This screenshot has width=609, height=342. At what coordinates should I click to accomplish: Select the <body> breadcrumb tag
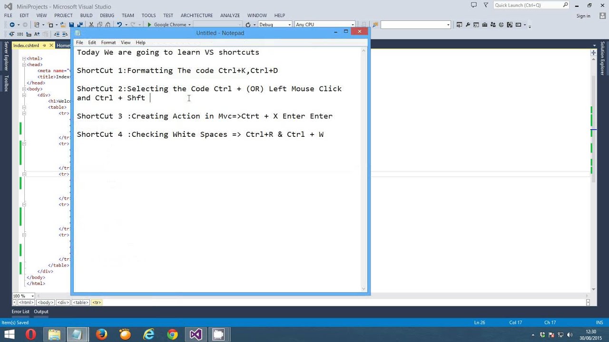click(x=46, y=302)
